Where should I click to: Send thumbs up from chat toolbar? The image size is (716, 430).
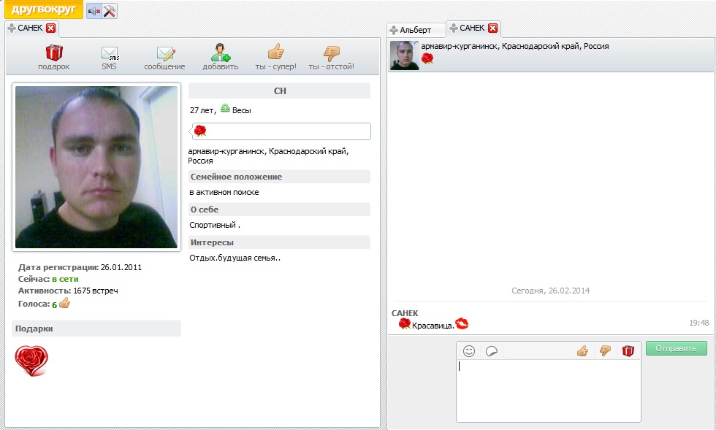tap(582, 350)
